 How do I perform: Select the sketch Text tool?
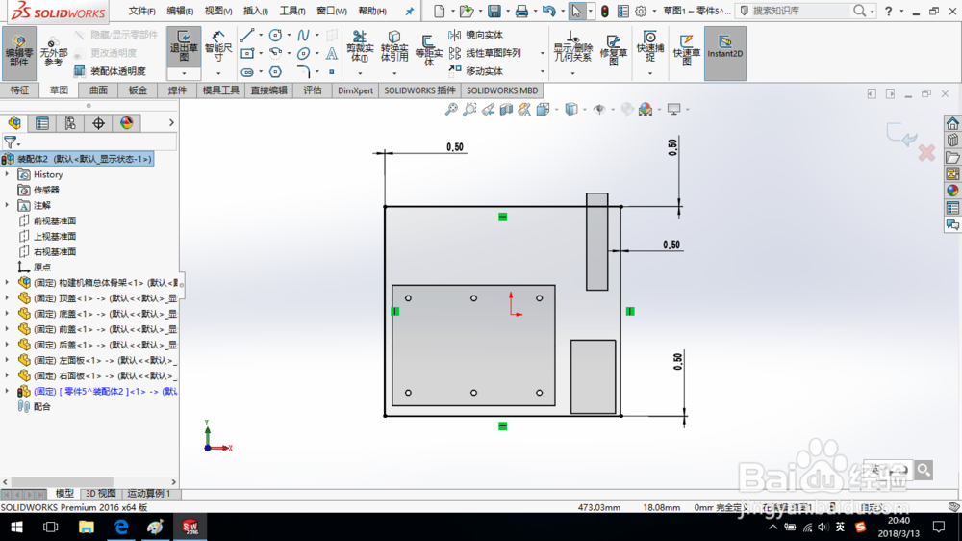(331, 53)
